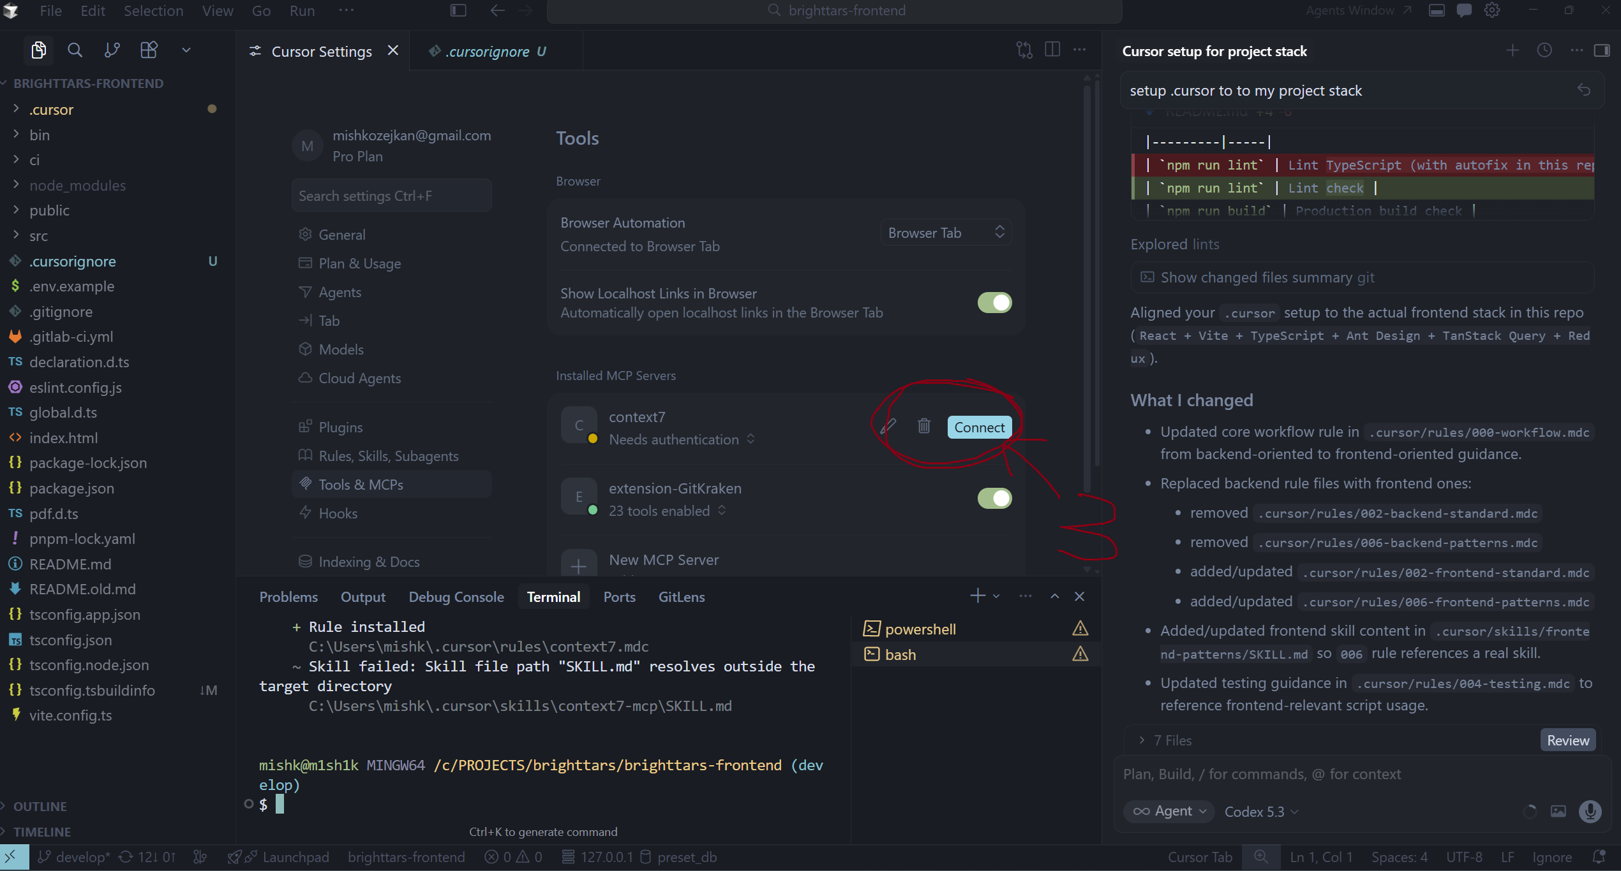Open chat history clock icon
This screenshot has width=1621, height=871.
click(1544, 51)
